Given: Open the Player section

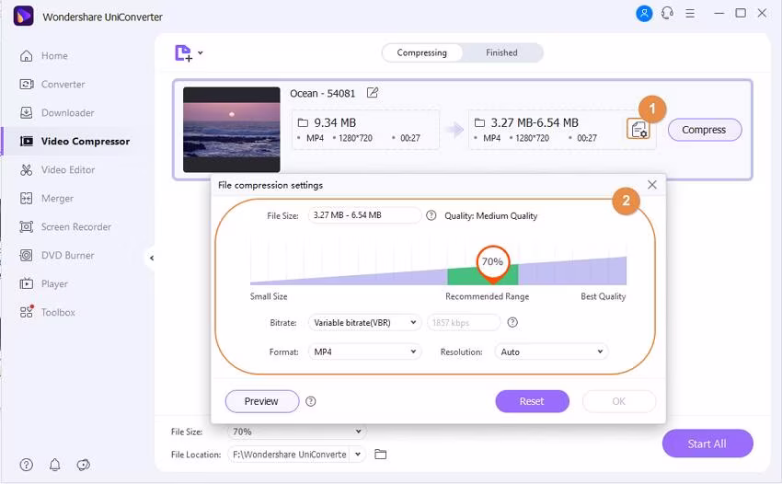Looking at the screenshot, I should (x=43, y=283).
